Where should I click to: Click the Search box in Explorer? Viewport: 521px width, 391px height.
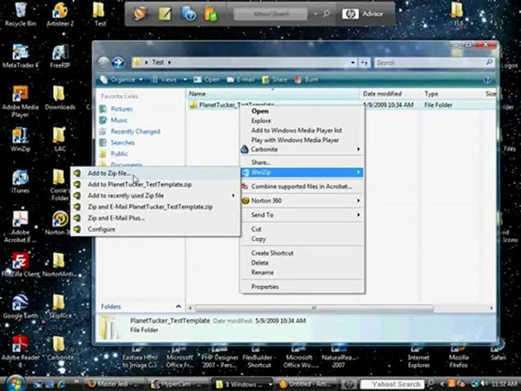429,62
